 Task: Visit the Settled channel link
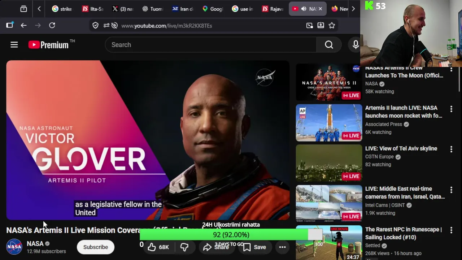click(372, 246)
